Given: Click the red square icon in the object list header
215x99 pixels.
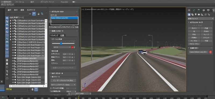Looking at the screenshot, I should [x=76, y=15].
